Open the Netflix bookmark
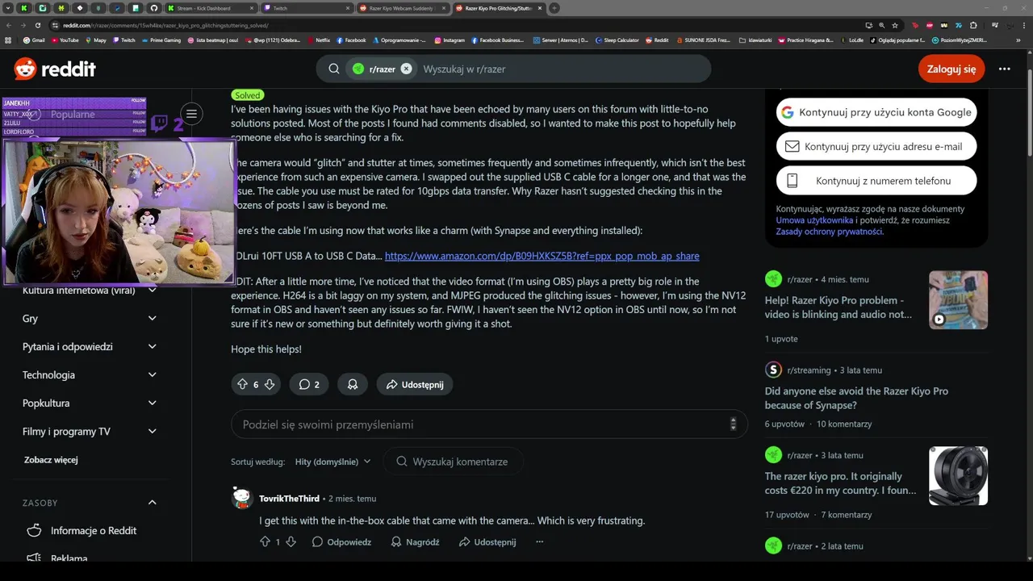Viewport: 1033px width, 581px height. pos(319,40)
